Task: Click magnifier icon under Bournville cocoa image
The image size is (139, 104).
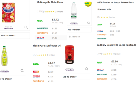Action: point(86,69)
